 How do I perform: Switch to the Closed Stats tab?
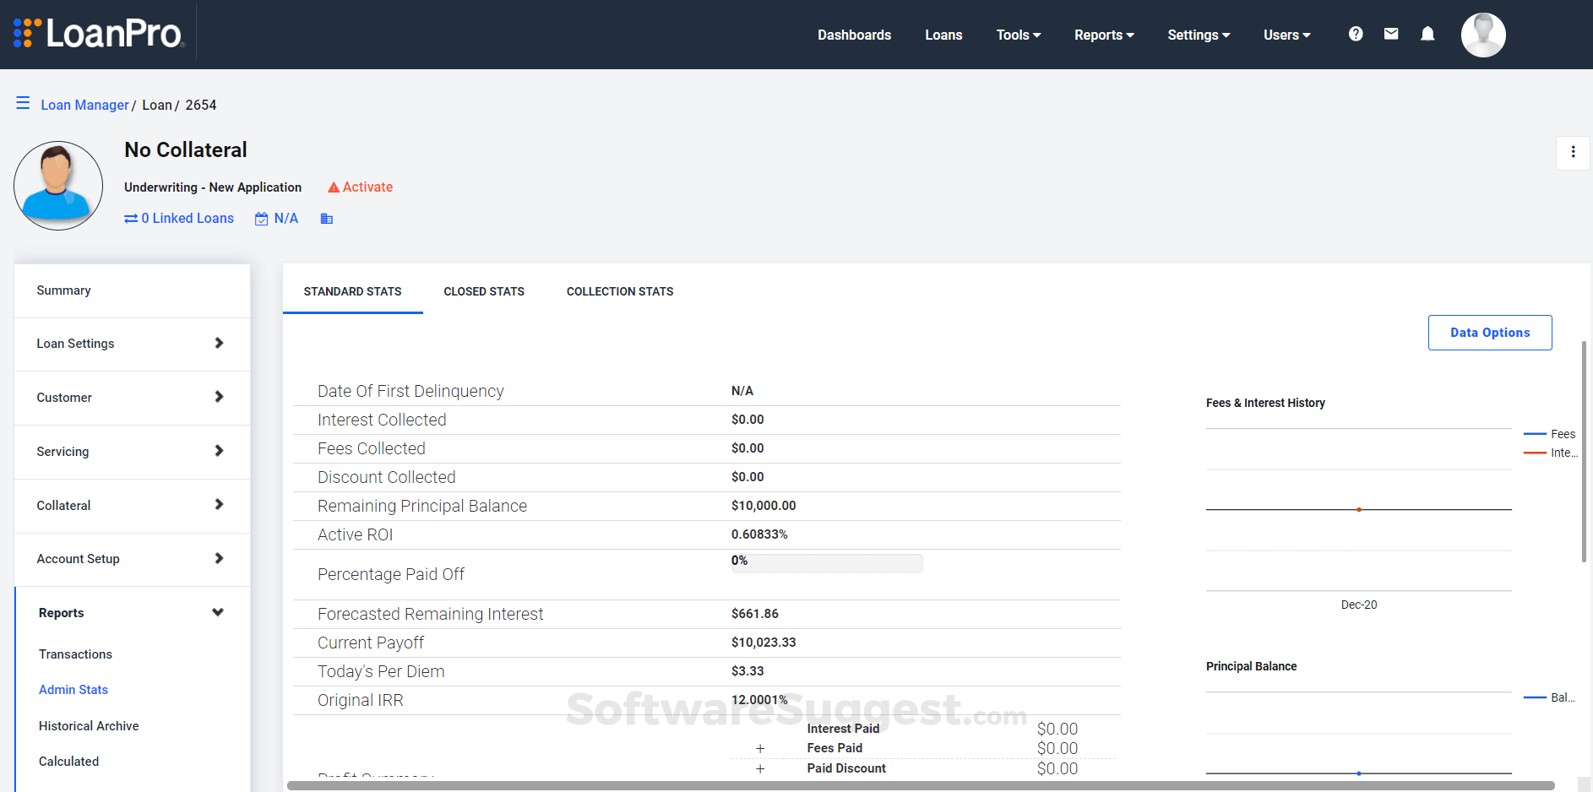pyautogui.click(x=484, y=291)
